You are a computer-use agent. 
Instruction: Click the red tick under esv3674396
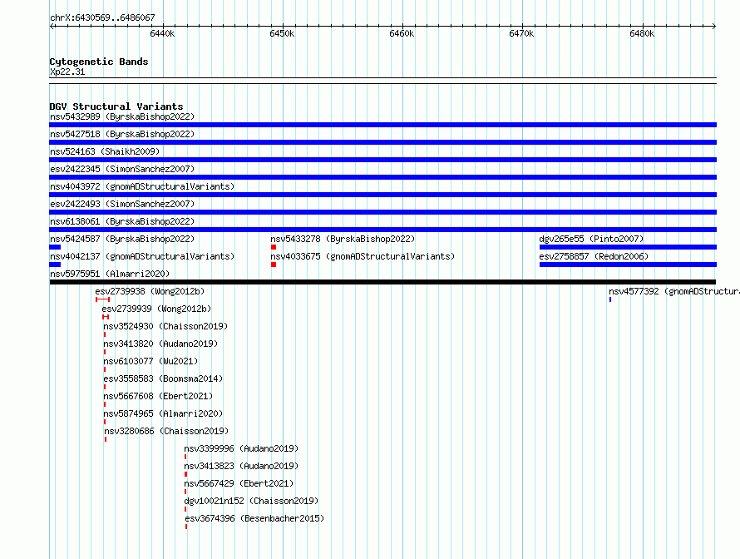pyautogui.click(x=186, y=527)
